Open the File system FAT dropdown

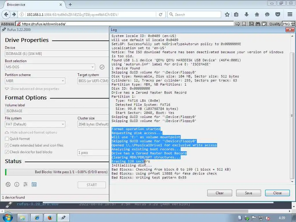[35, 124]
